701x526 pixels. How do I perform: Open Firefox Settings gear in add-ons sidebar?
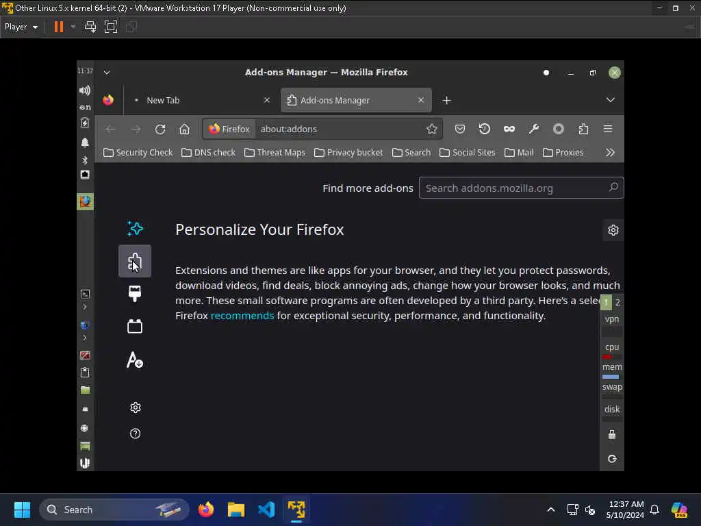(135, 408)
